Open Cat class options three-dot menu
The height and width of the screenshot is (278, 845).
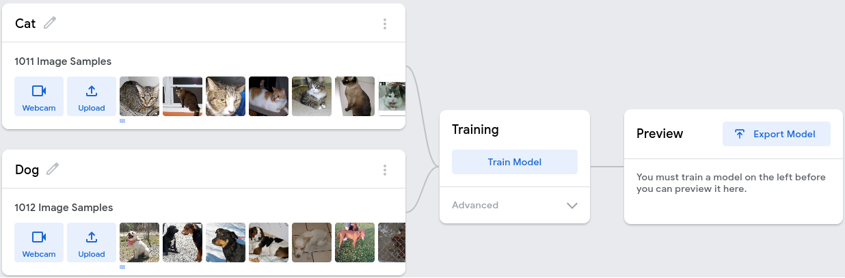pyautogui.click(x=385, y=24)
